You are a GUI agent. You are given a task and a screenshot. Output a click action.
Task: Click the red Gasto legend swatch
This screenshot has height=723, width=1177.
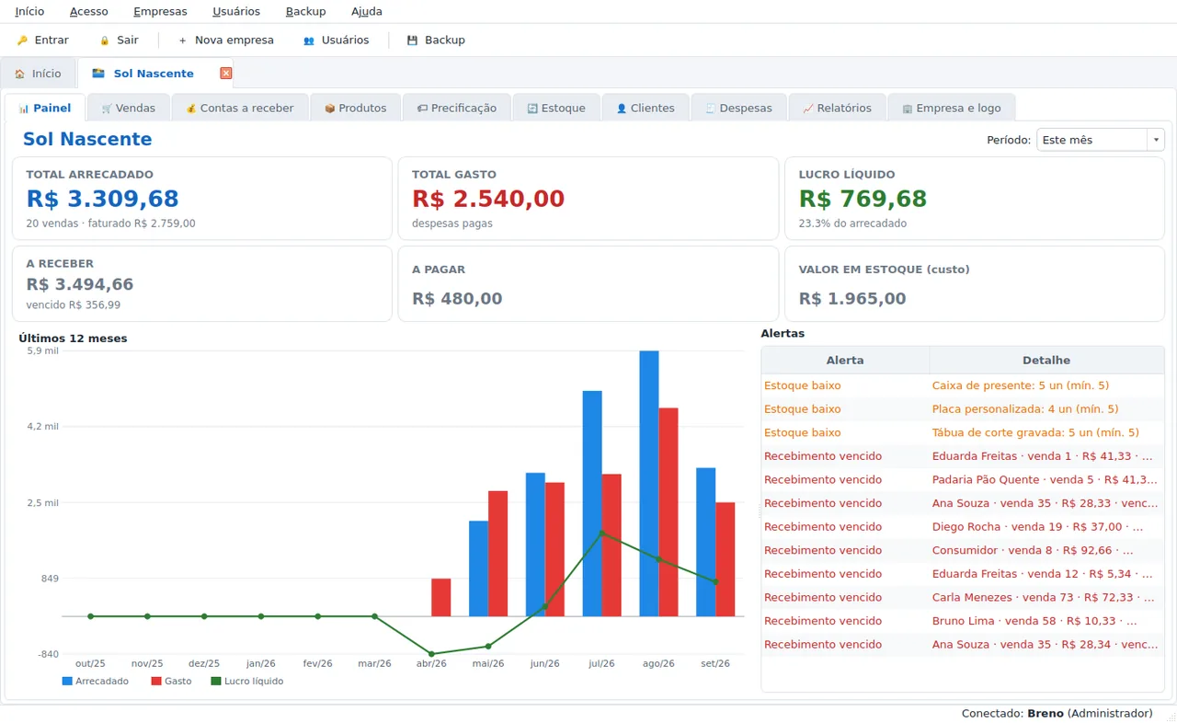coord(156,682)
